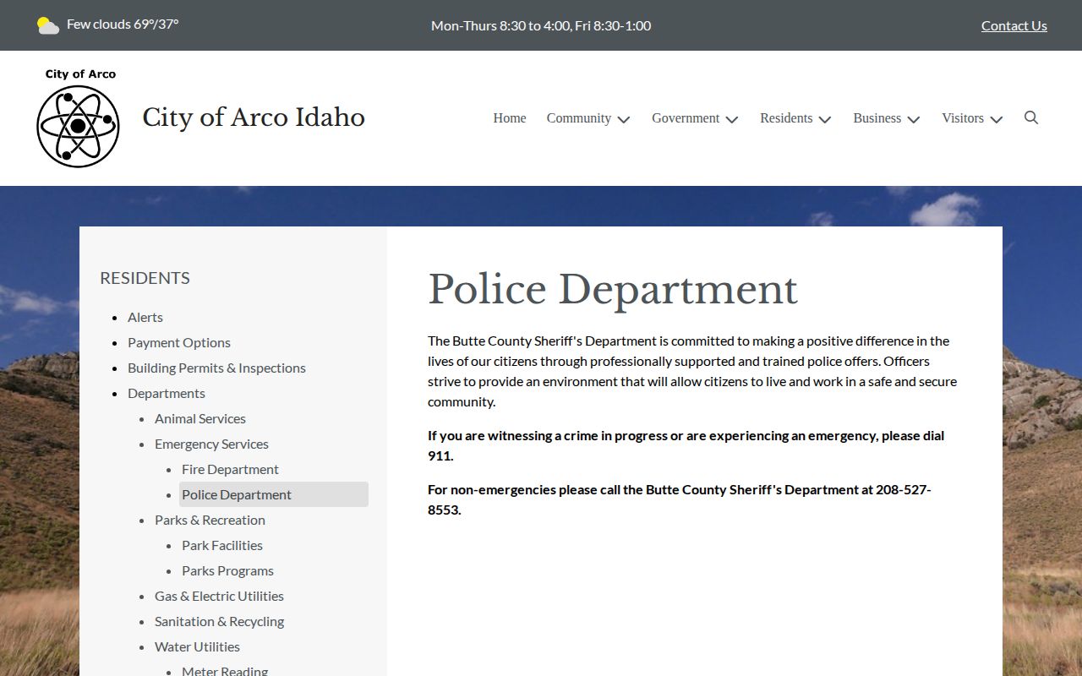The image size is (1082, 676).
Task: Open Parks & Recreation in sidebar
Action: [210, 520]
